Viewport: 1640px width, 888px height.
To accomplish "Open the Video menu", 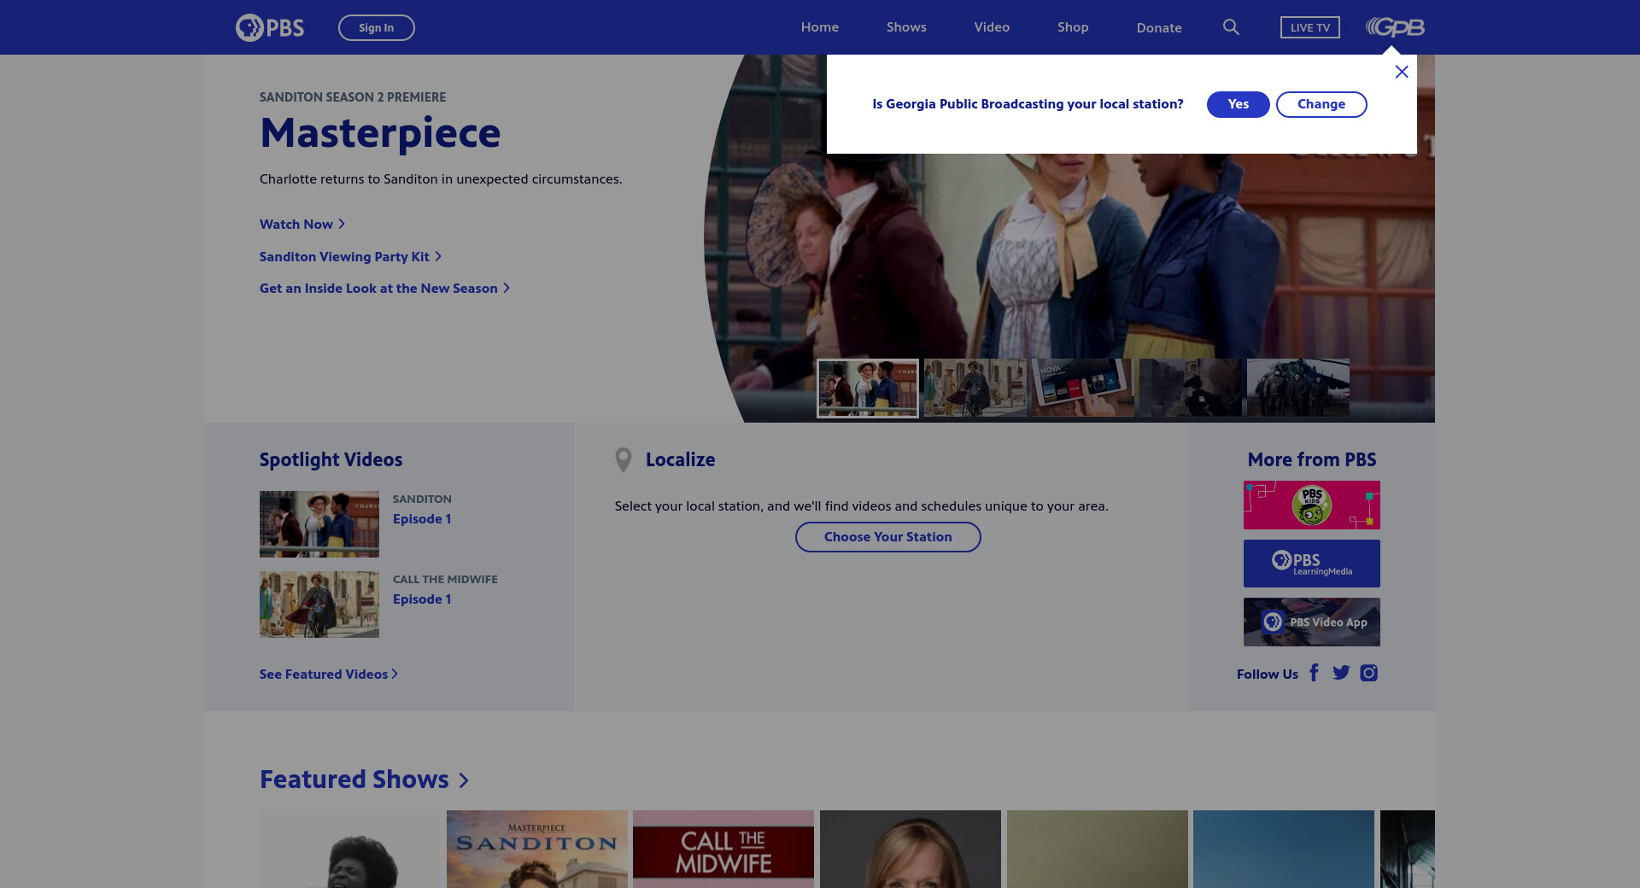I will coord(992,27).
